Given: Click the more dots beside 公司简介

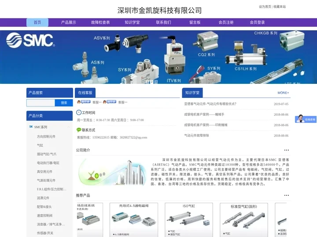Looking at the screenshot, I should [287, 150].
